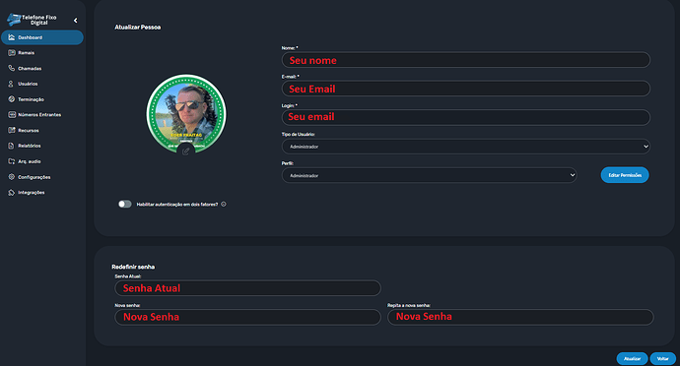Click the Repita a nova senha field
Viewport: 680px width, 366px height.
[x=520, y=317]
